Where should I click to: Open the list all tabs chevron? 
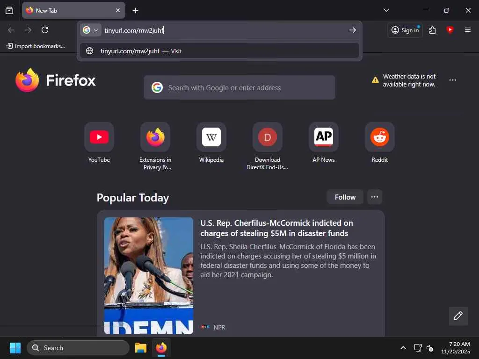(x=386, y=10)
